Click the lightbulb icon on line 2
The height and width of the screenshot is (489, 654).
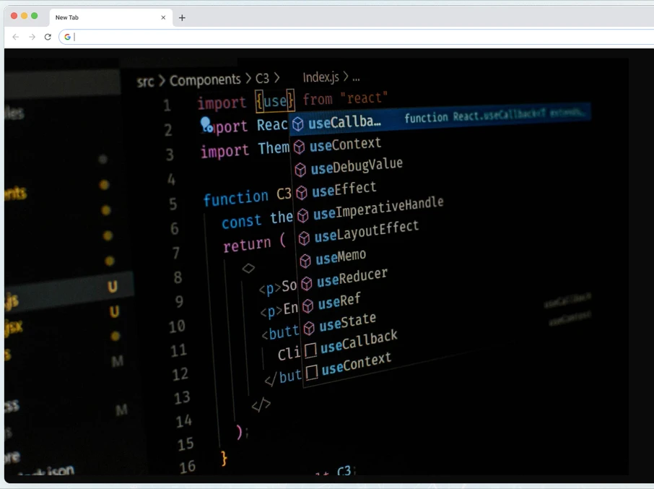pos(206,125)
